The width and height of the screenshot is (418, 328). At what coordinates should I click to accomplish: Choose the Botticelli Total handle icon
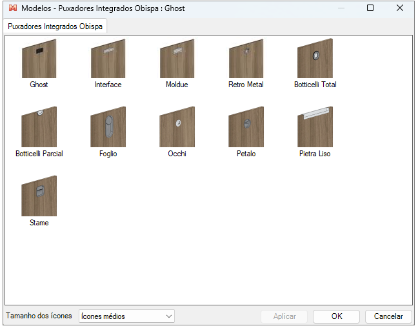click(x=315, y=59)
